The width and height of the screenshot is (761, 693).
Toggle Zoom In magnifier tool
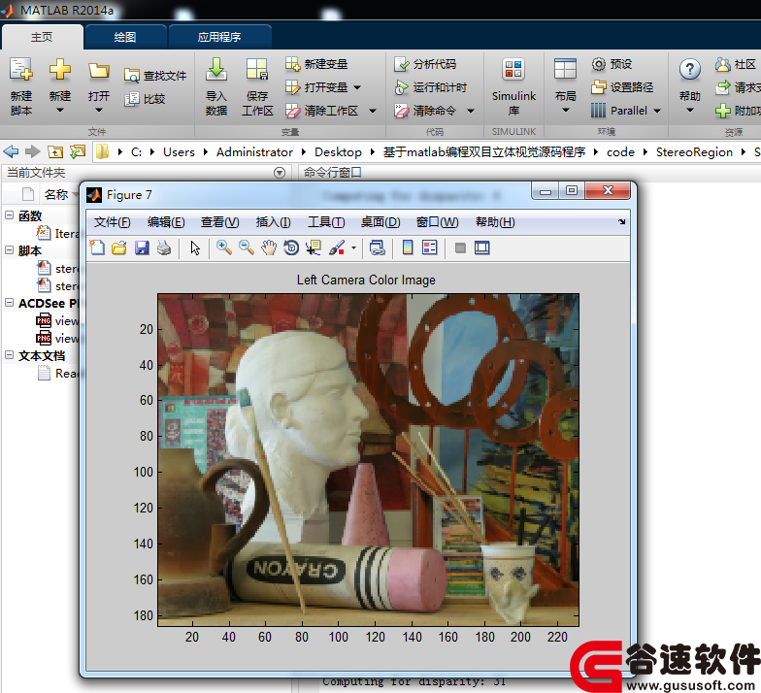[223, 248]
